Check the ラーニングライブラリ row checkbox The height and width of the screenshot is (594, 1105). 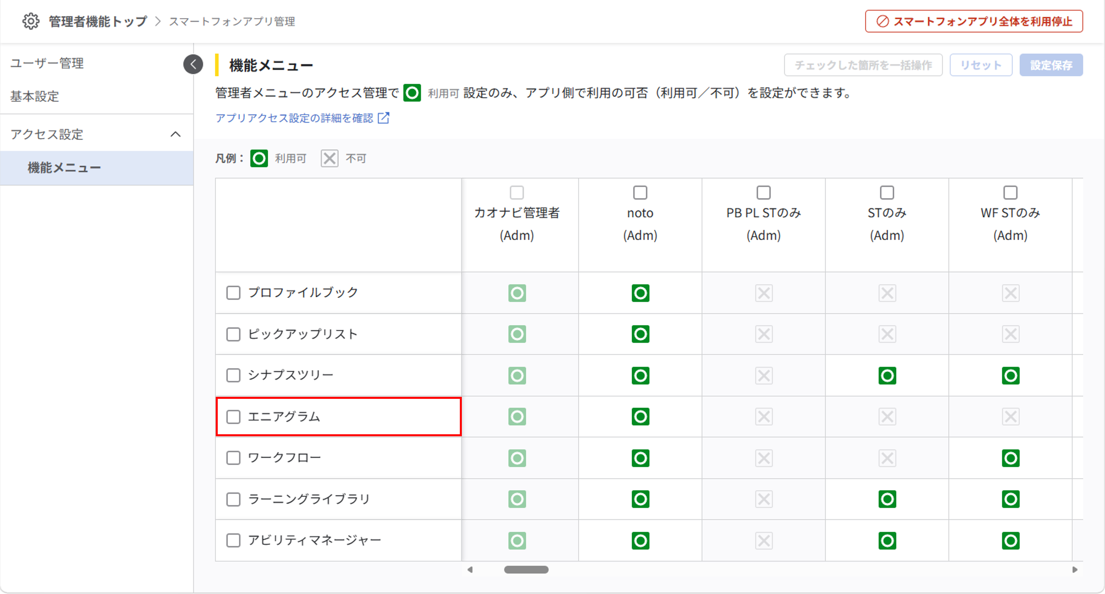[x=233, y=499]
